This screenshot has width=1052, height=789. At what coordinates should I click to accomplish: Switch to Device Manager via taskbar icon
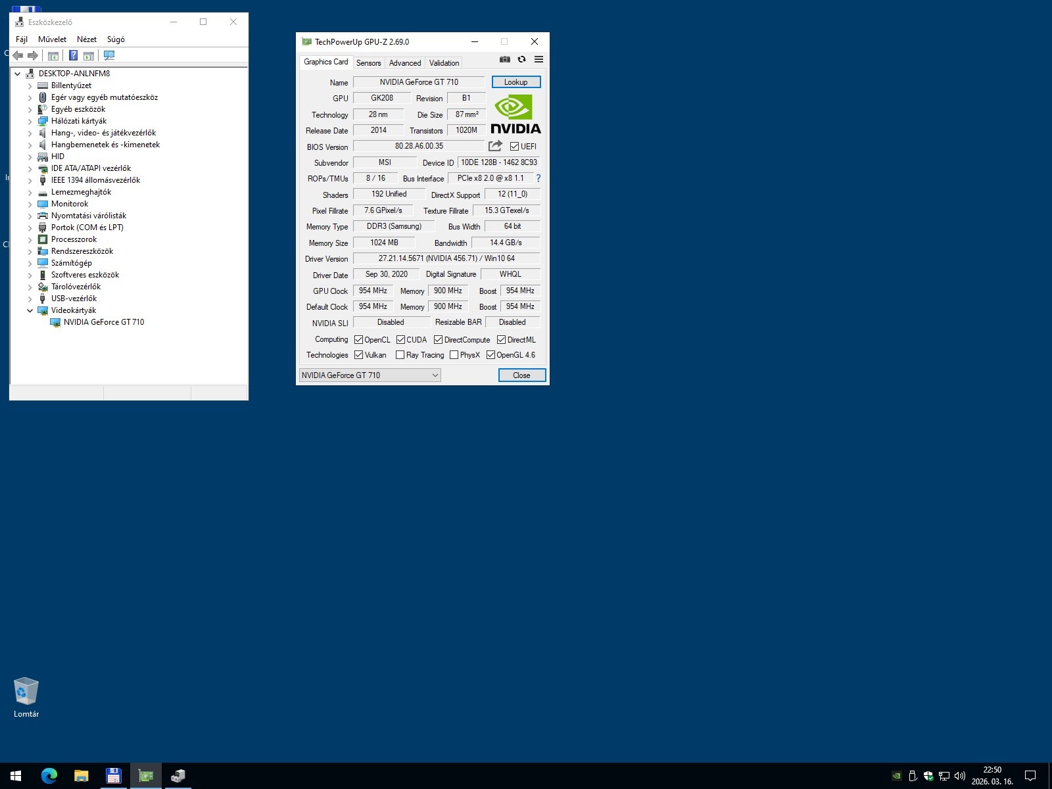click(x=178, y=776)
